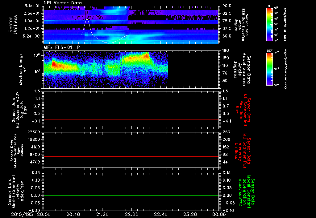Click the red Sensor Data MU Scanner Inh label

click(243, 110)
